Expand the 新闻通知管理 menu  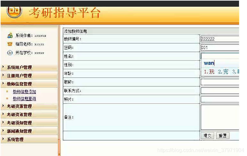pos(29,131)
